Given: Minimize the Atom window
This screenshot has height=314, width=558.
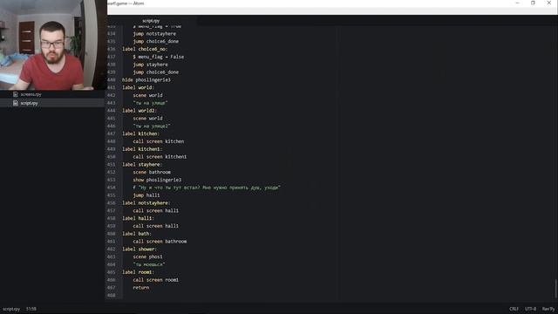Looking at the screenshot, I should pos(517,3).
